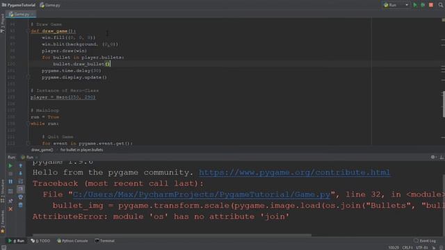Open the Project tool window sidebar tab
This screenshot has height=250, width=445.
pos(3,24)
